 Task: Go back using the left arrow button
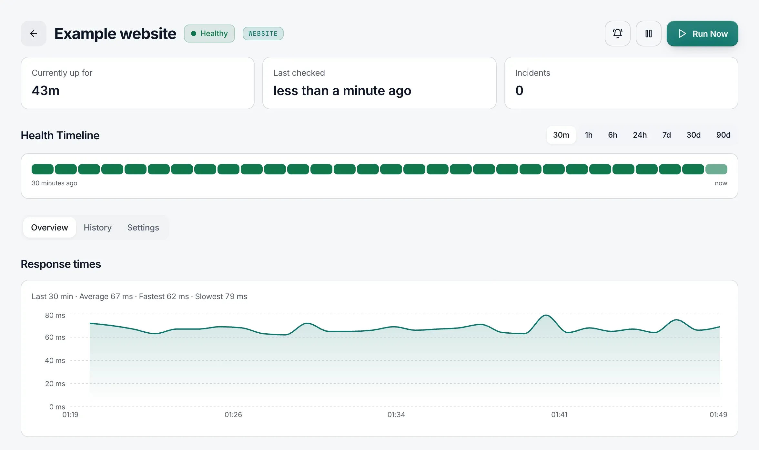34,34
